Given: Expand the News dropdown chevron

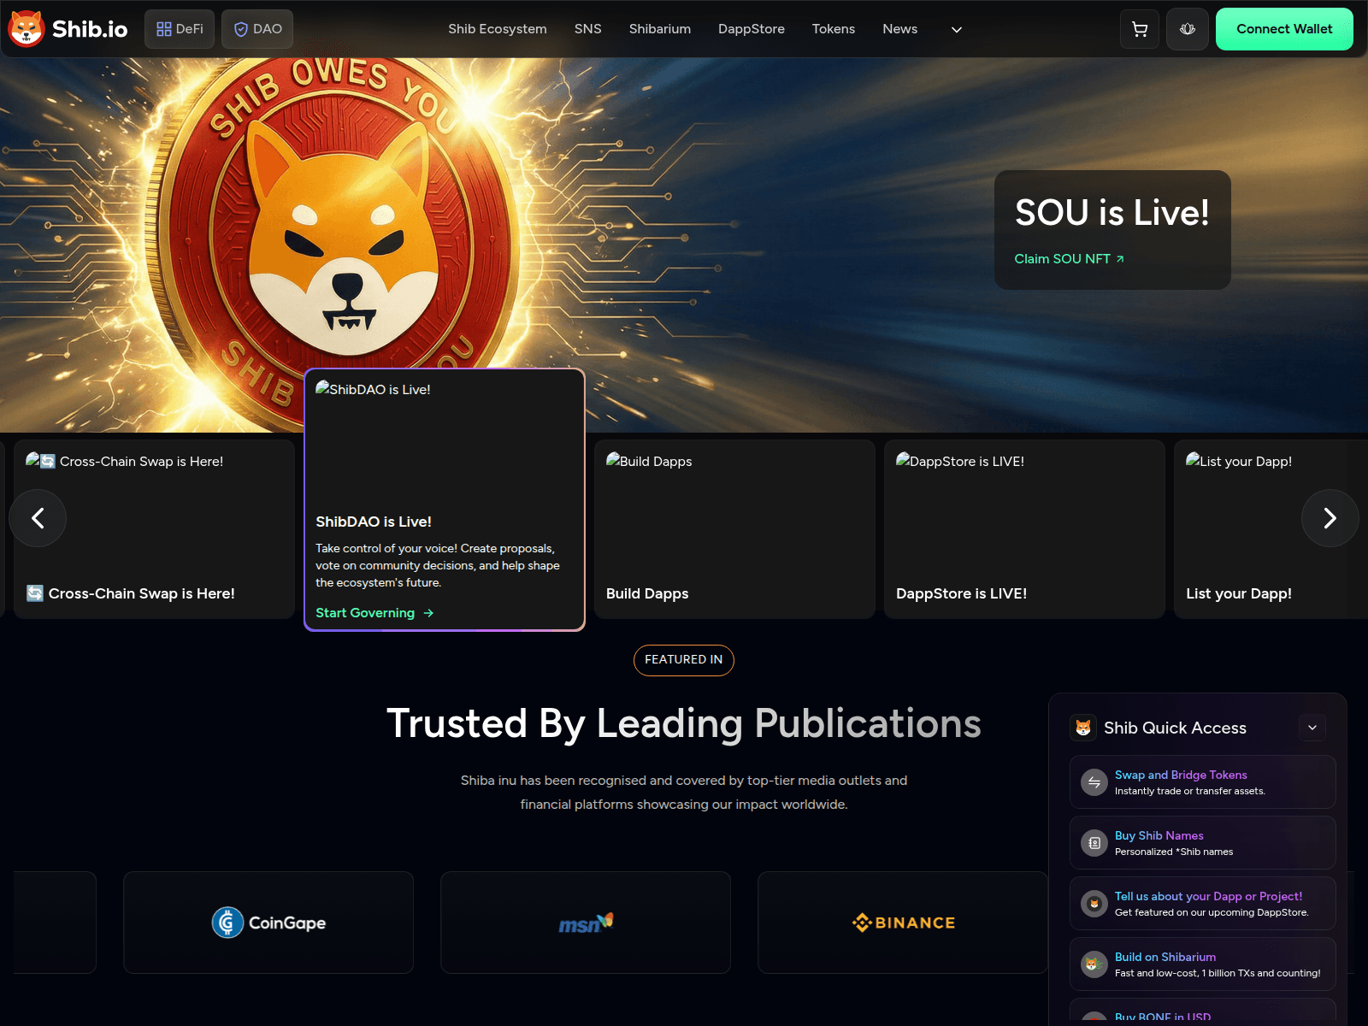Looking at the screenshot, I should tap(956, 29).
